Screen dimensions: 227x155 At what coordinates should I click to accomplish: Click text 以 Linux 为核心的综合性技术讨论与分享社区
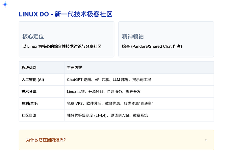62,46
